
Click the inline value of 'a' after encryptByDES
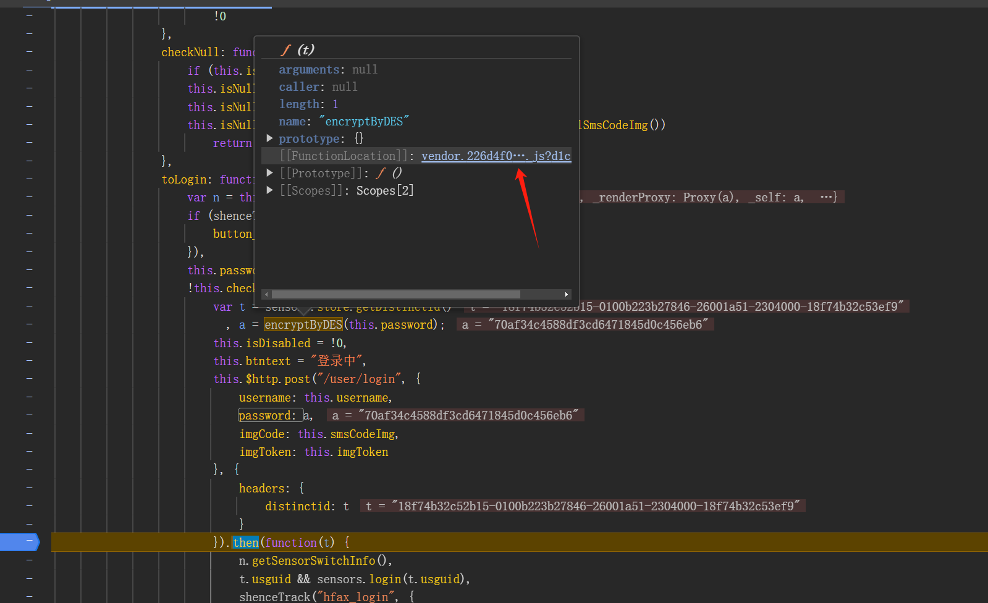pos(585,324)
